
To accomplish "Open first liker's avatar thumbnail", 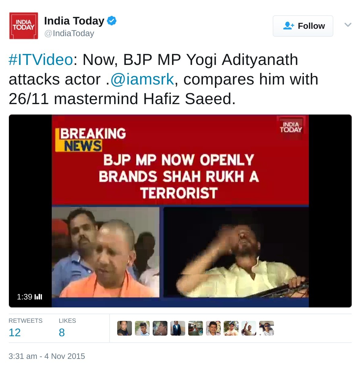I will pyautogui.click(x=125, y=328).
